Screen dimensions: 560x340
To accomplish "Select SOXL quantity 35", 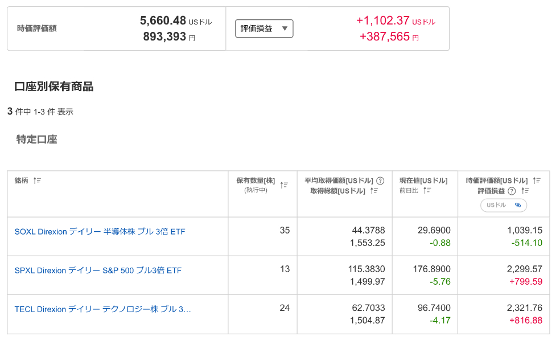I will tap(285, 230).
